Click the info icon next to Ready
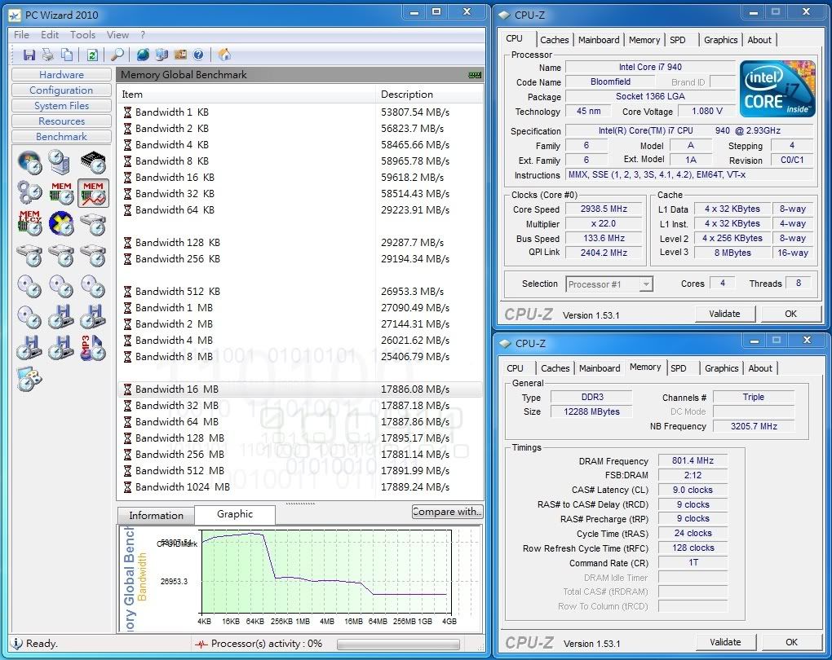Image resolution: width=832 pixels, height=660 pixels. 17,643
